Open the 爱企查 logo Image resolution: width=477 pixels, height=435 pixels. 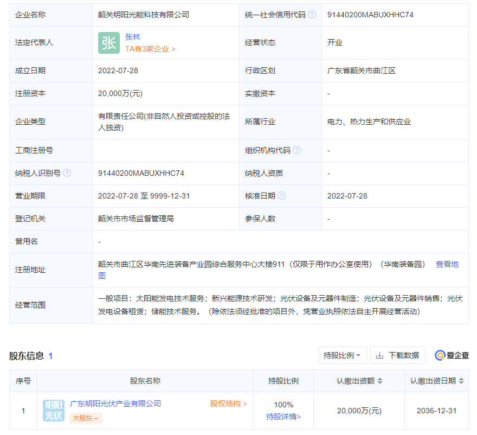click(452, 355)
